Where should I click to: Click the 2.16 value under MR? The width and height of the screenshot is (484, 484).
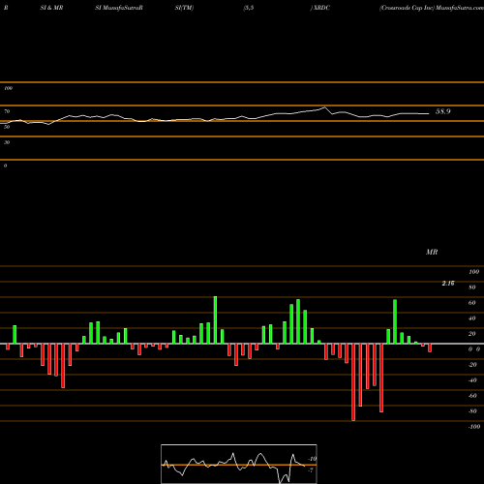click(x=448, y=284)
